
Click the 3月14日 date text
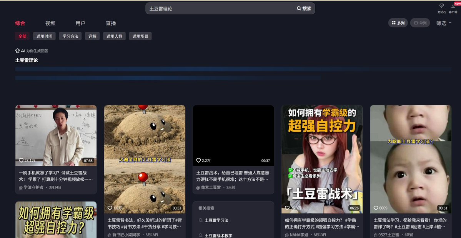click(x=55, y=187)
